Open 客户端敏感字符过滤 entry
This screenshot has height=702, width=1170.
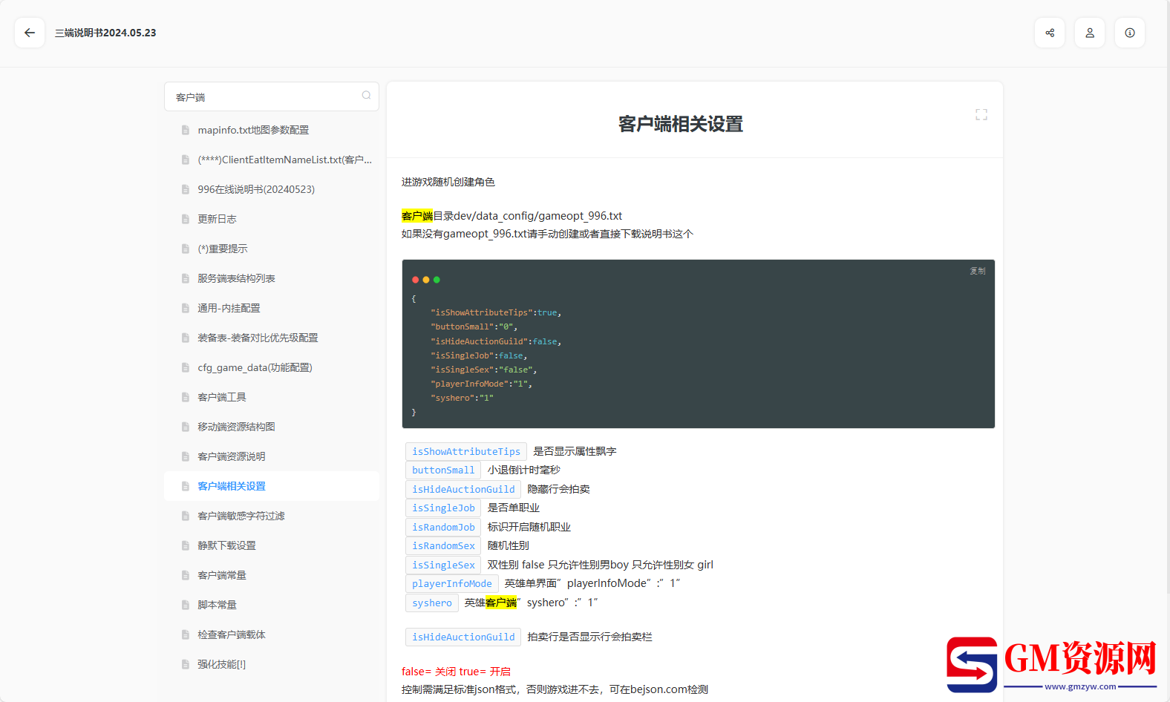272,516
